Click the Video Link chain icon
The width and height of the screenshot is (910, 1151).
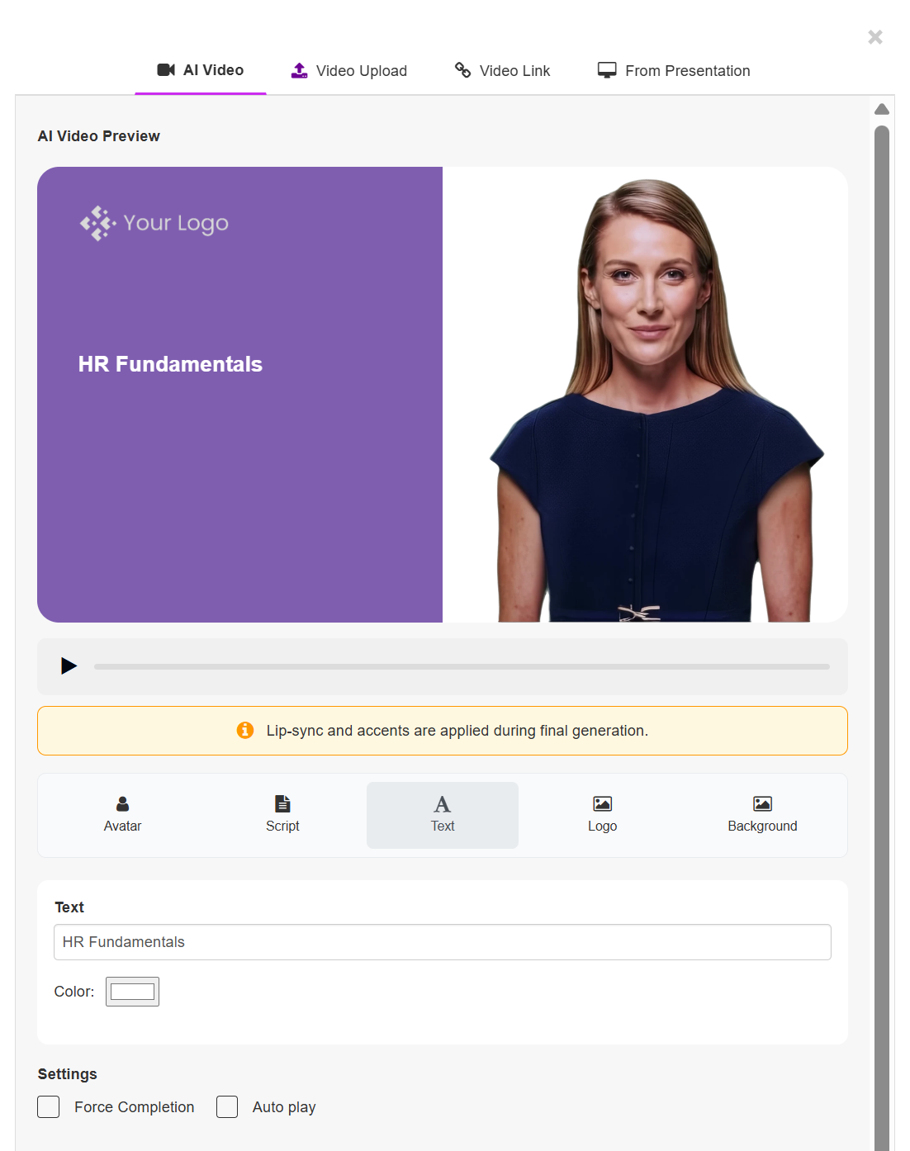click(462, 70)
